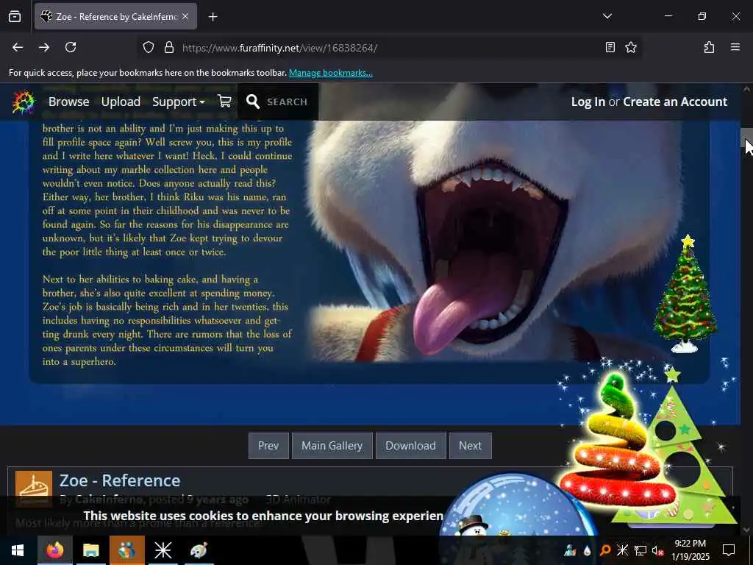Viewport: 753px width, 565px height.
Task: Open the Browse menu item
Action: [68, 102]
